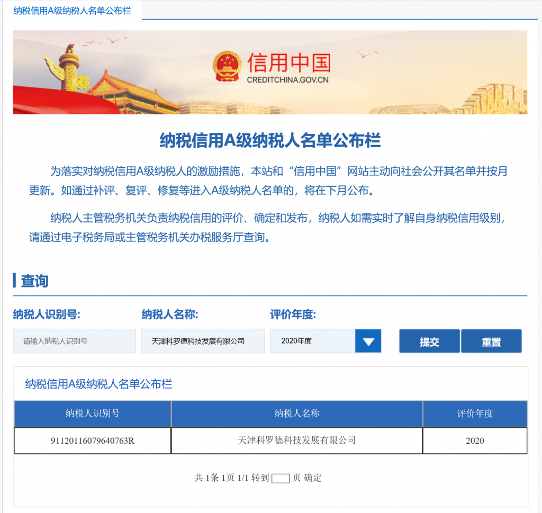
Task: Open the 纳税信用A级纳税人名单公布栏 tab
Action: point(72,11)
